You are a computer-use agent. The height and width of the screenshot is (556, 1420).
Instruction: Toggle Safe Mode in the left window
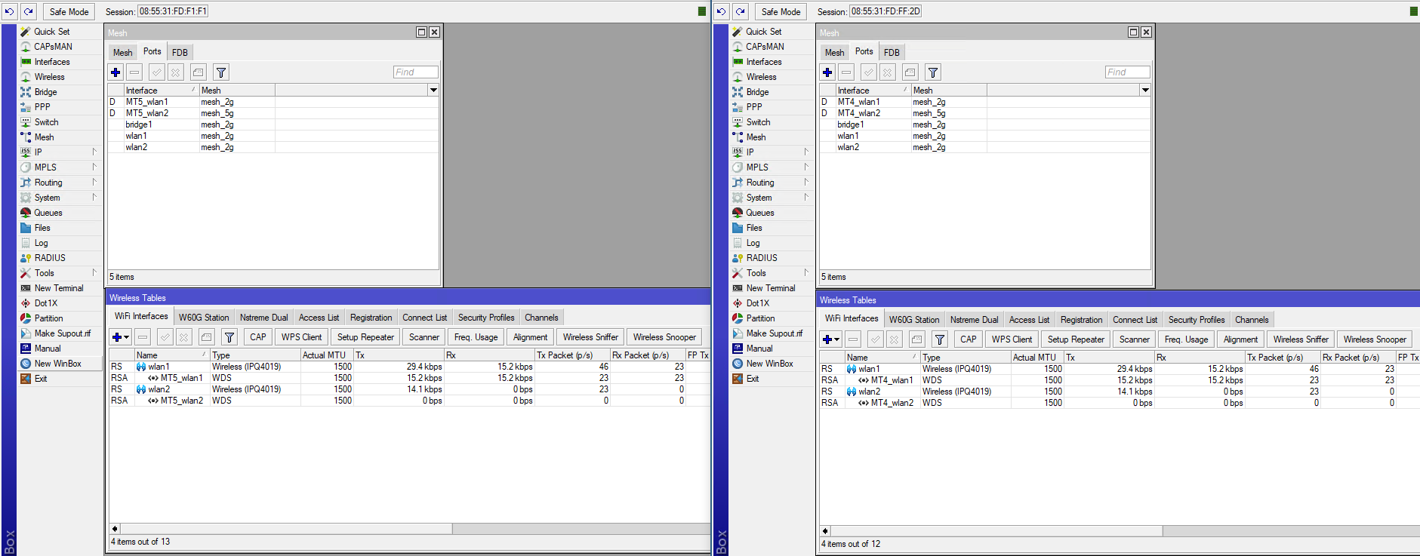[69, 11]
